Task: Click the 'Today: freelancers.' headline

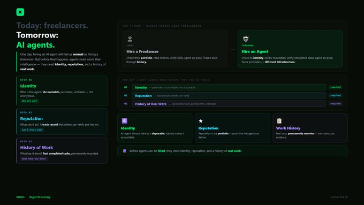Action: [52, 25]
